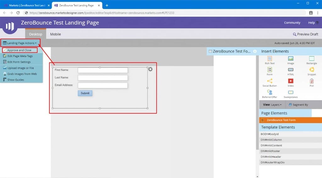Tick the ZeroBounce Test Fo... checkbox
The image size is (322, 178).
pyautogui.click(x=210, y=51)
